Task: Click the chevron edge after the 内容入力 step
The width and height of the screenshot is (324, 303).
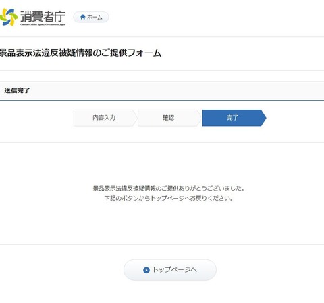Action: [134, 118]
